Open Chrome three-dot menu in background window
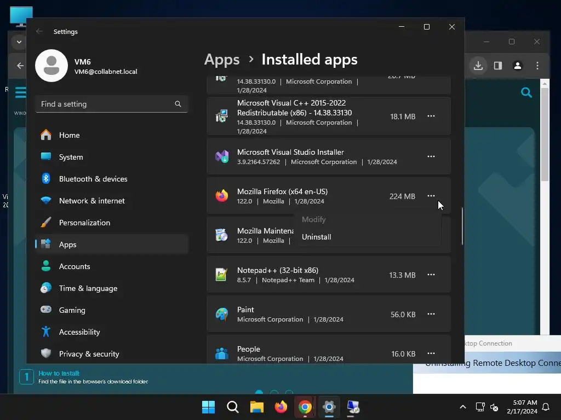561x420 pixels. click(x=537, y=66)
